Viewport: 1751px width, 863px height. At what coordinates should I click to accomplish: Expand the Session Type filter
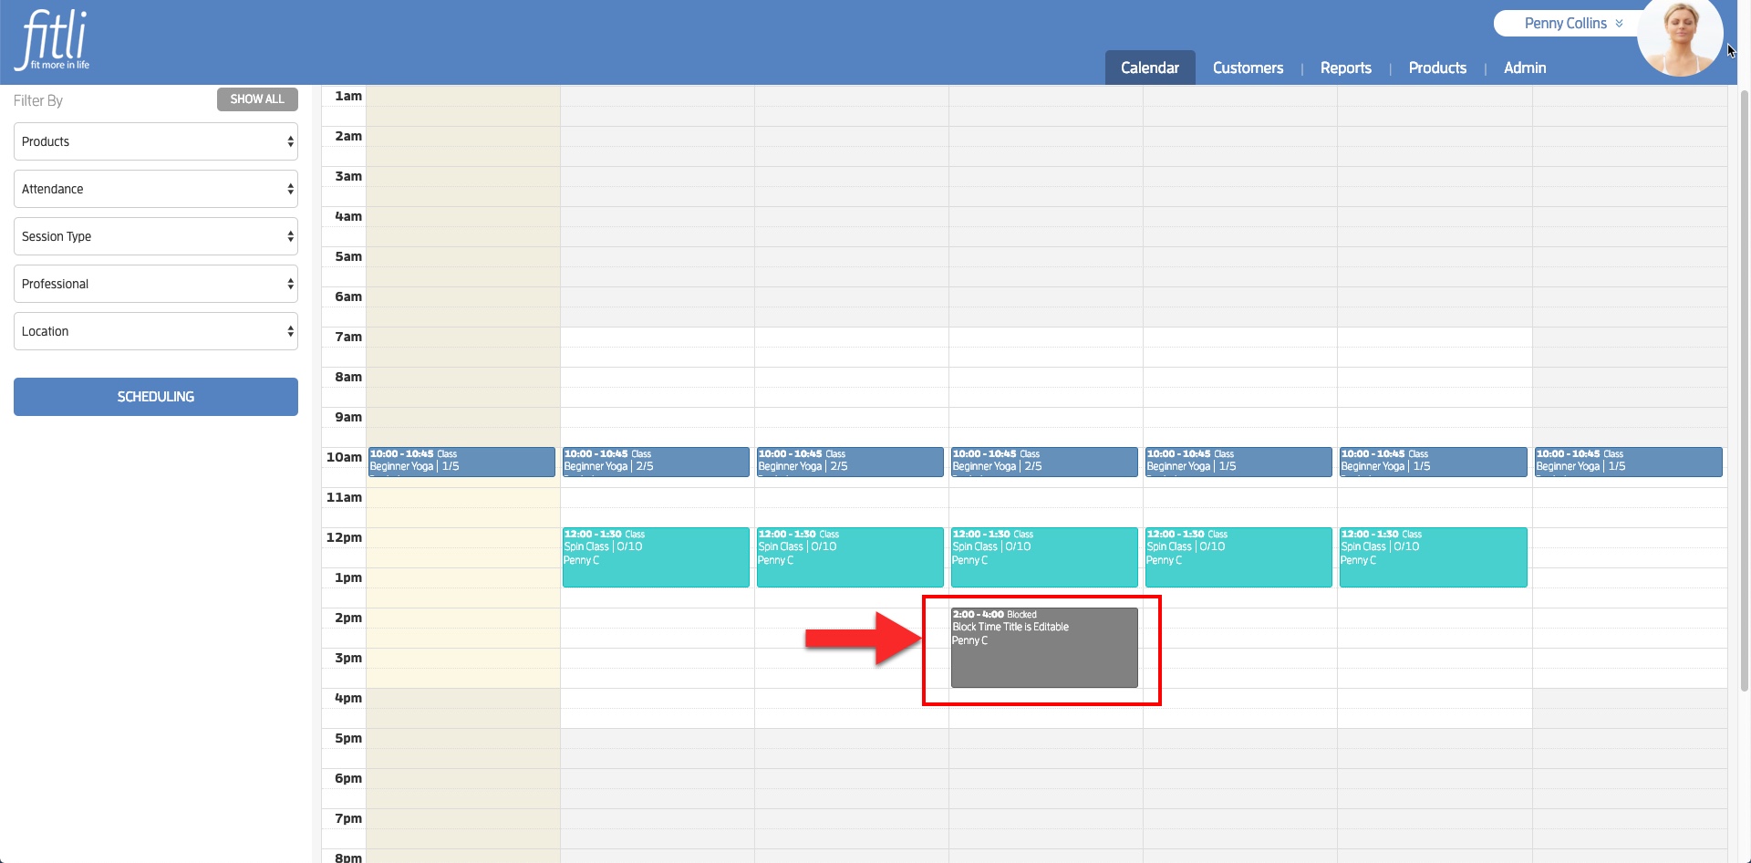pos(156,236)
